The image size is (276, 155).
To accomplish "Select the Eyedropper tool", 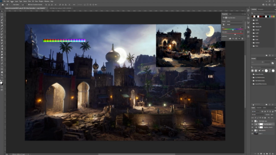I will coord(2,26).
